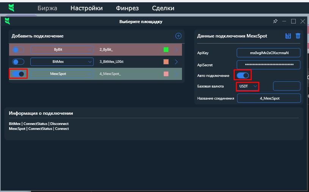Open the Финрез menu
Viewport: 309px width, 192px height.
pos(127,8)
